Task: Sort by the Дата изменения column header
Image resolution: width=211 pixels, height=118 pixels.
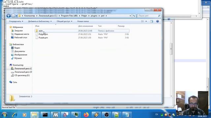Action: pyautogui.click(x=85, y=26)
